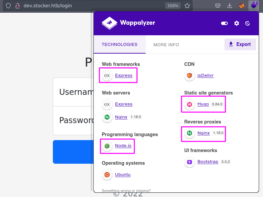Click the Username field on the login page
Screen dimensions: 263x197
click(x=73, y=92)
